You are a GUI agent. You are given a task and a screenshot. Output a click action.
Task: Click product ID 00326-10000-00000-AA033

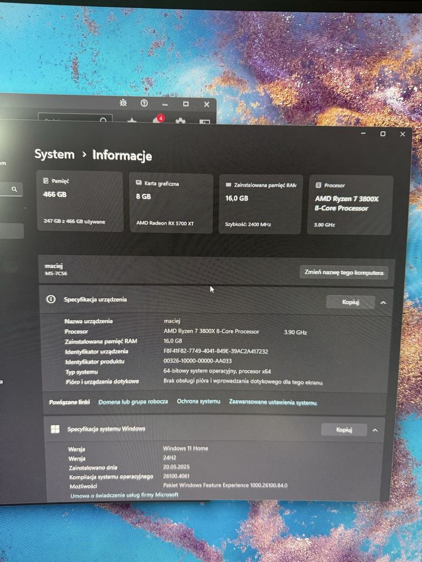point(197,361)
